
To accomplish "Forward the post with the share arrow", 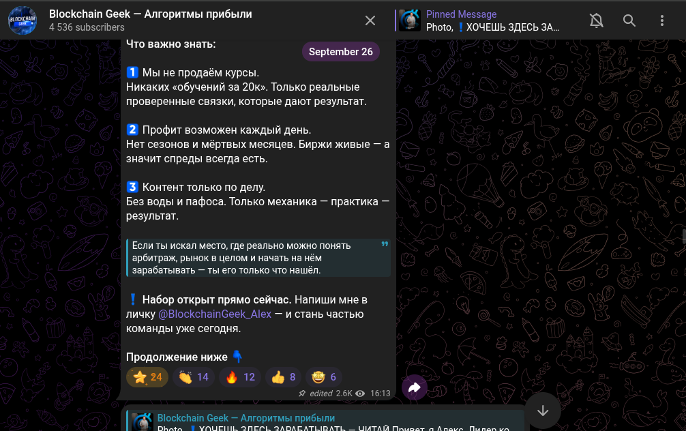I will coord(415,387).
